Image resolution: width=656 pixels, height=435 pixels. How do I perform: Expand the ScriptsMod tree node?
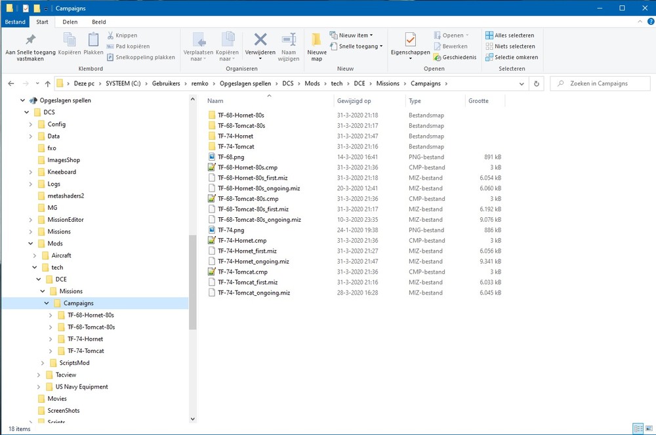pos(42,363)
